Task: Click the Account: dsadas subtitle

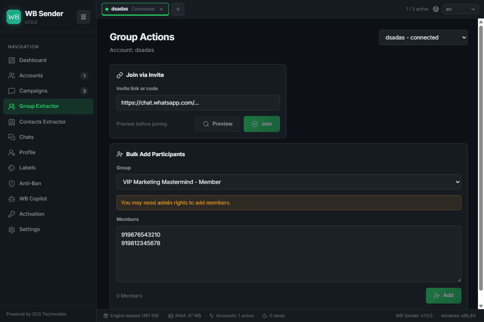Action: click(x=132, y=50)
